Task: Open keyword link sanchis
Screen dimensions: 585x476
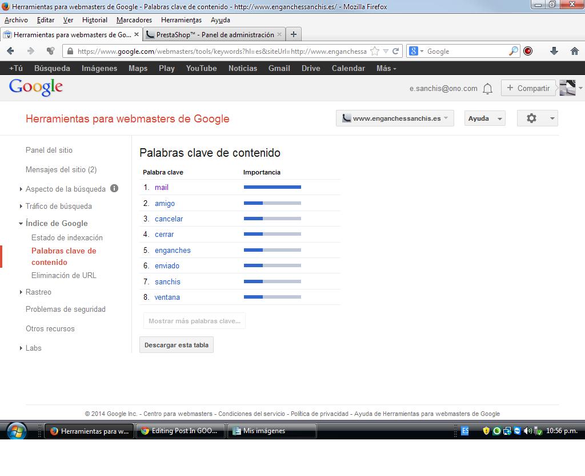Action: [x=167, y=281]
